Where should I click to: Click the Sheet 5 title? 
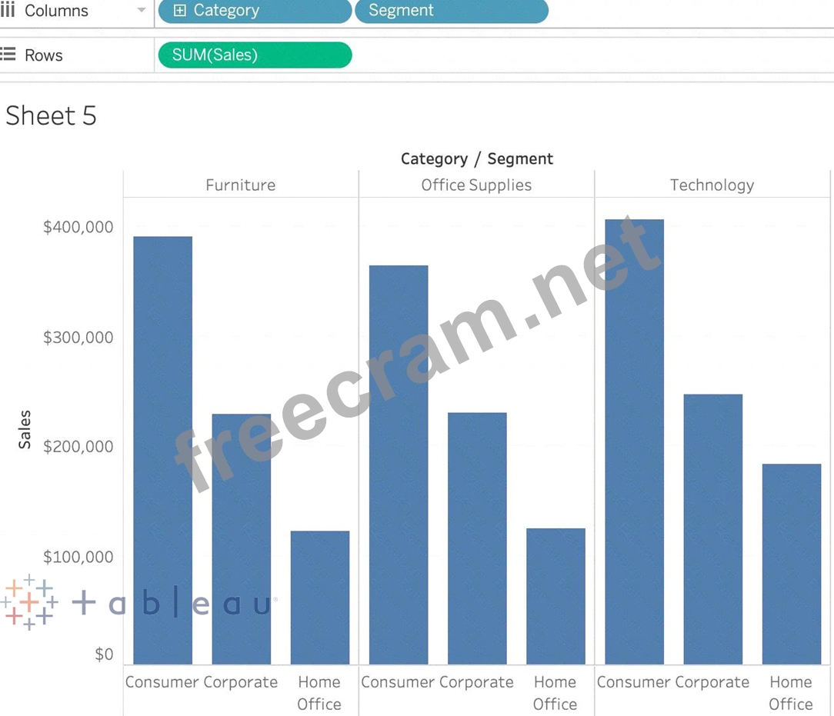point(51,115)
